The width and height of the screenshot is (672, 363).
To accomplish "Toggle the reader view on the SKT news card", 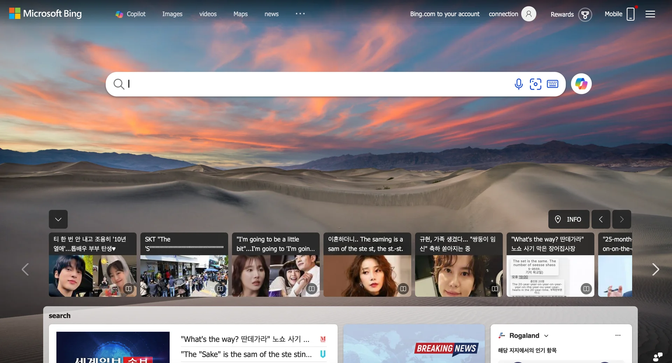I will (220, 288).
